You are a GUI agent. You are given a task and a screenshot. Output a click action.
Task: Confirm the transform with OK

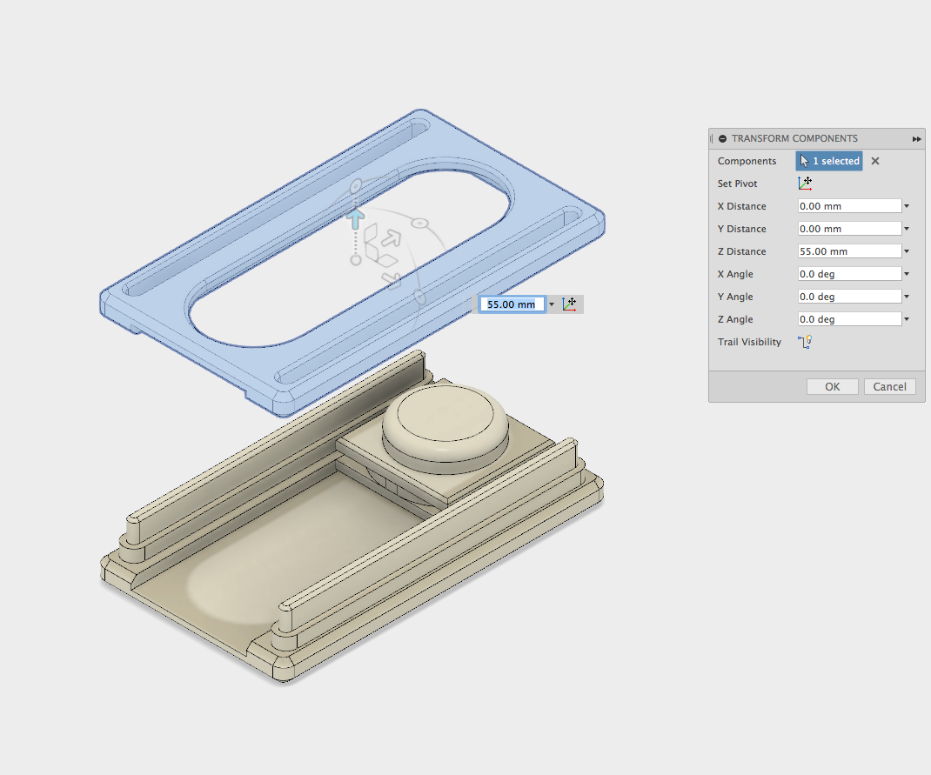tap(832, 386)
